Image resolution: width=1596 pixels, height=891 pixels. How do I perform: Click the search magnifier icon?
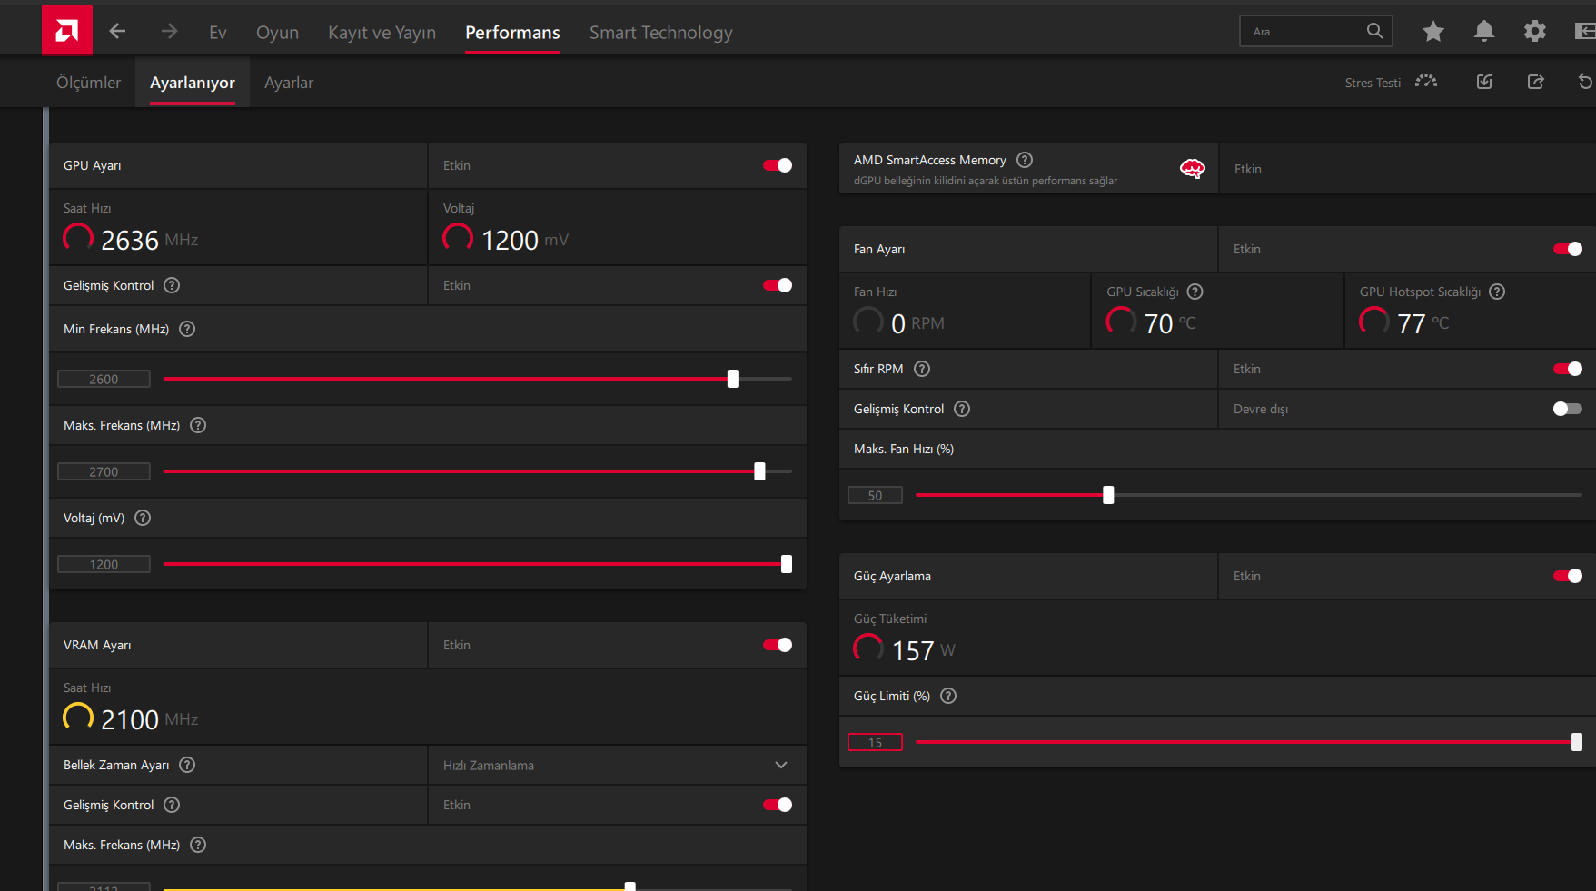coord(1374,31)
